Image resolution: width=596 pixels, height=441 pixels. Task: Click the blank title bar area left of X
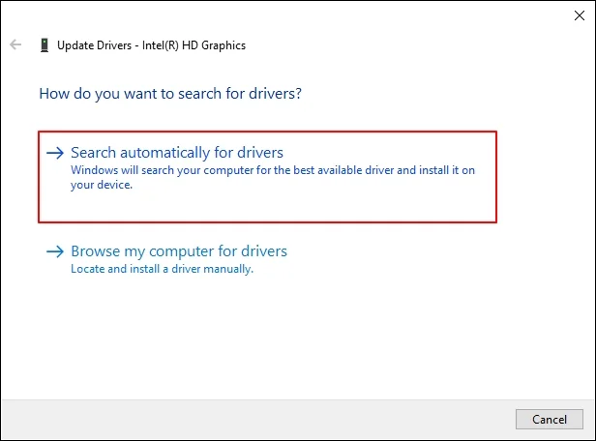[x=290, y=14]
